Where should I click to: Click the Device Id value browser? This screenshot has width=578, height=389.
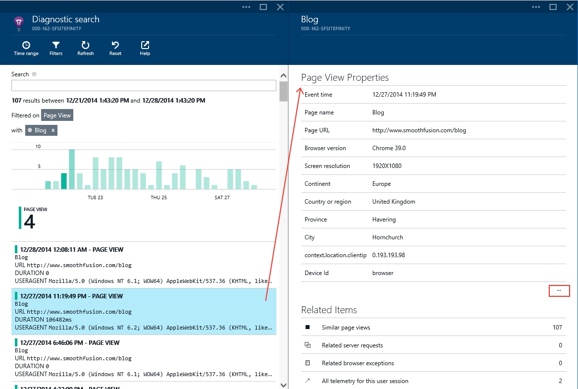point(383,273)
